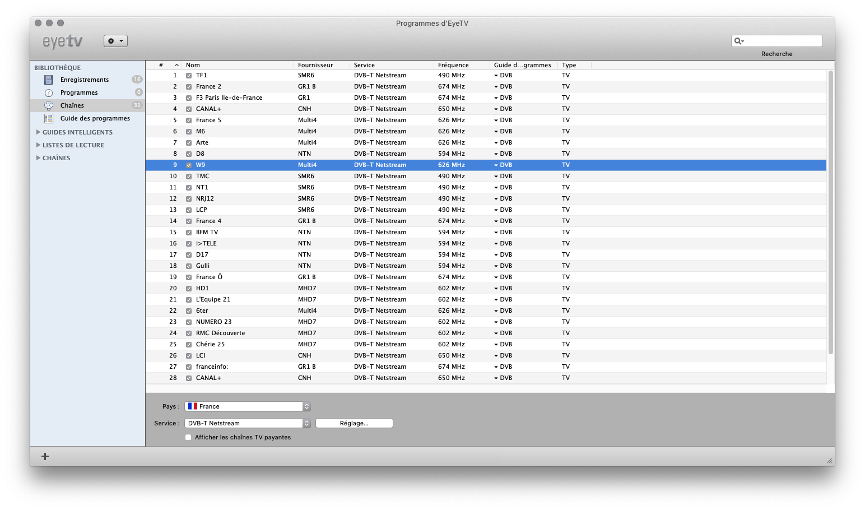This screenshot has width=865, height=510.
Task: Uncheck the TF1 channel checkbox
Action: [x=189, y=76]
